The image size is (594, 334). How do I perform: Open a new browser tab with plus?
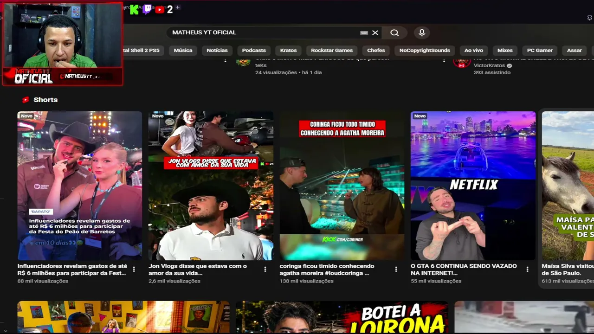coord(178,7)
